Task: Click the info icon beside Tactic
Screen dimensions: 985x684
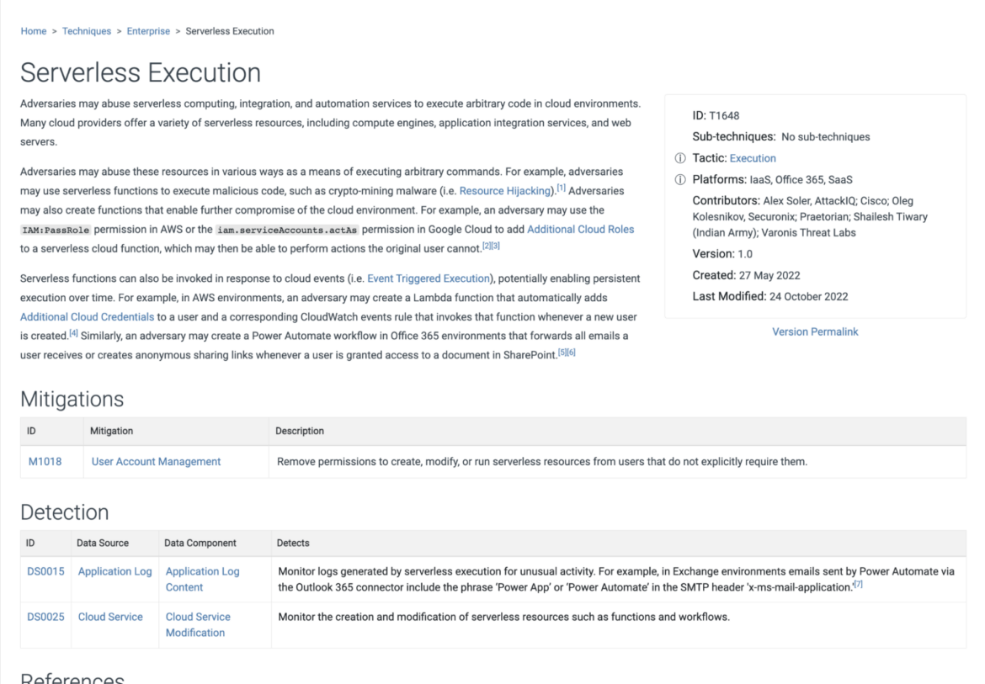Action: click(679, 158)
